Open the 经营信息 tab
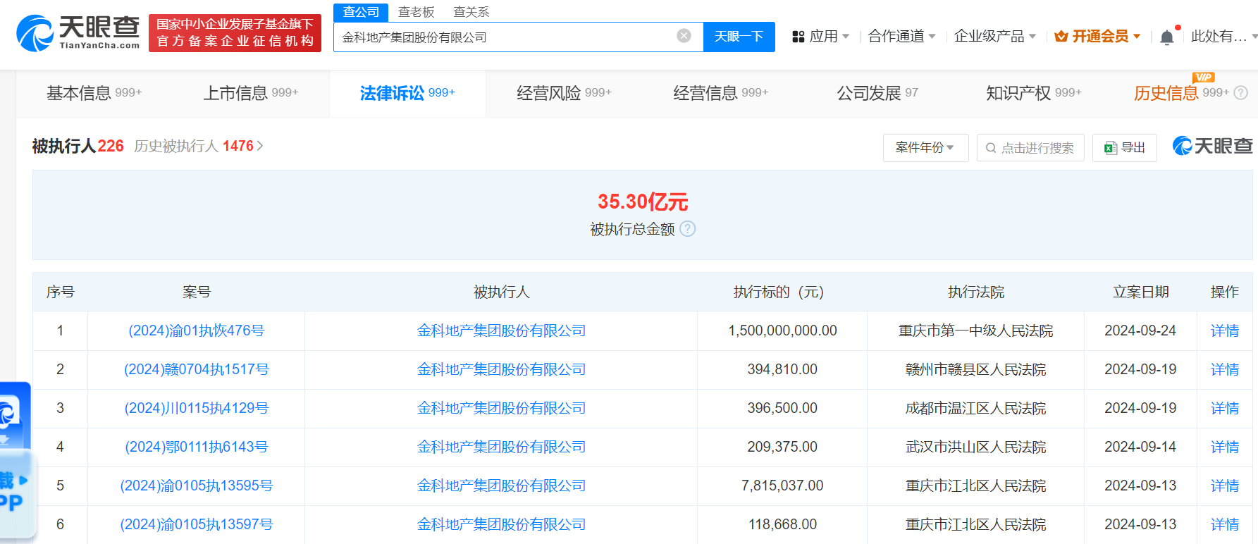The image size is (1258, 544). pos(720,93)
